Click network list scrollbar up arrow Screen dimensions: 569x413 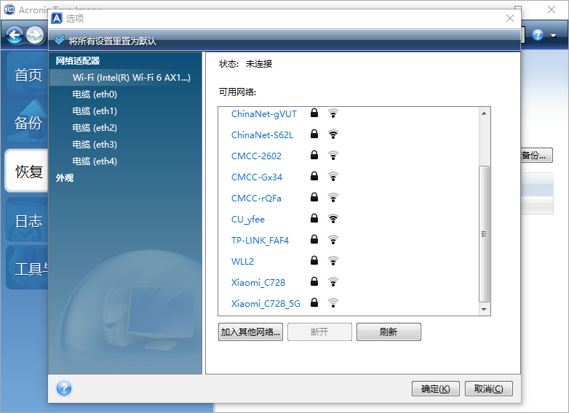484,113
